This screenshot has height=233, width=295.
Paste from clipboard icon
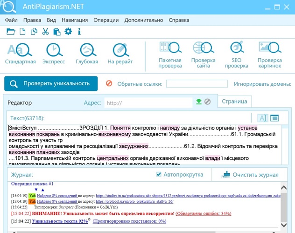pyautogui.click(x=57, y=32)
